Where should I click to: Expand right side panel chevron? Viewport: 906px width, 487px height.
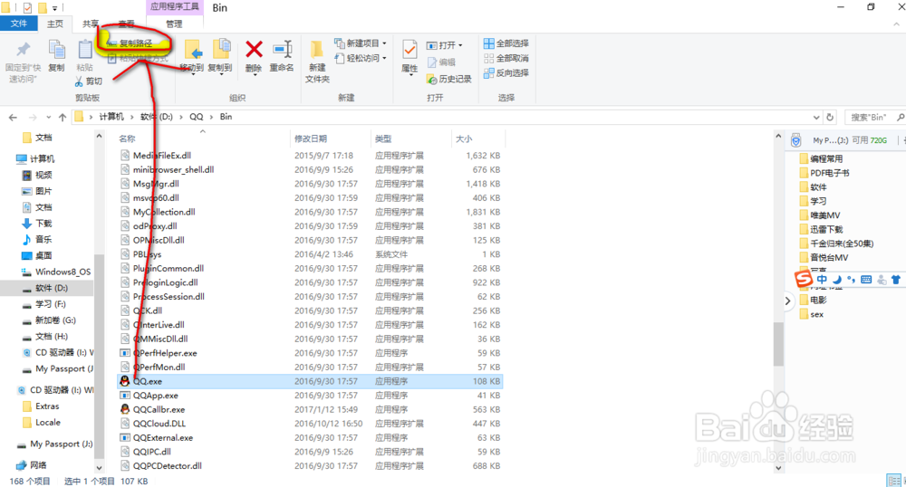(x=787, y=301)
